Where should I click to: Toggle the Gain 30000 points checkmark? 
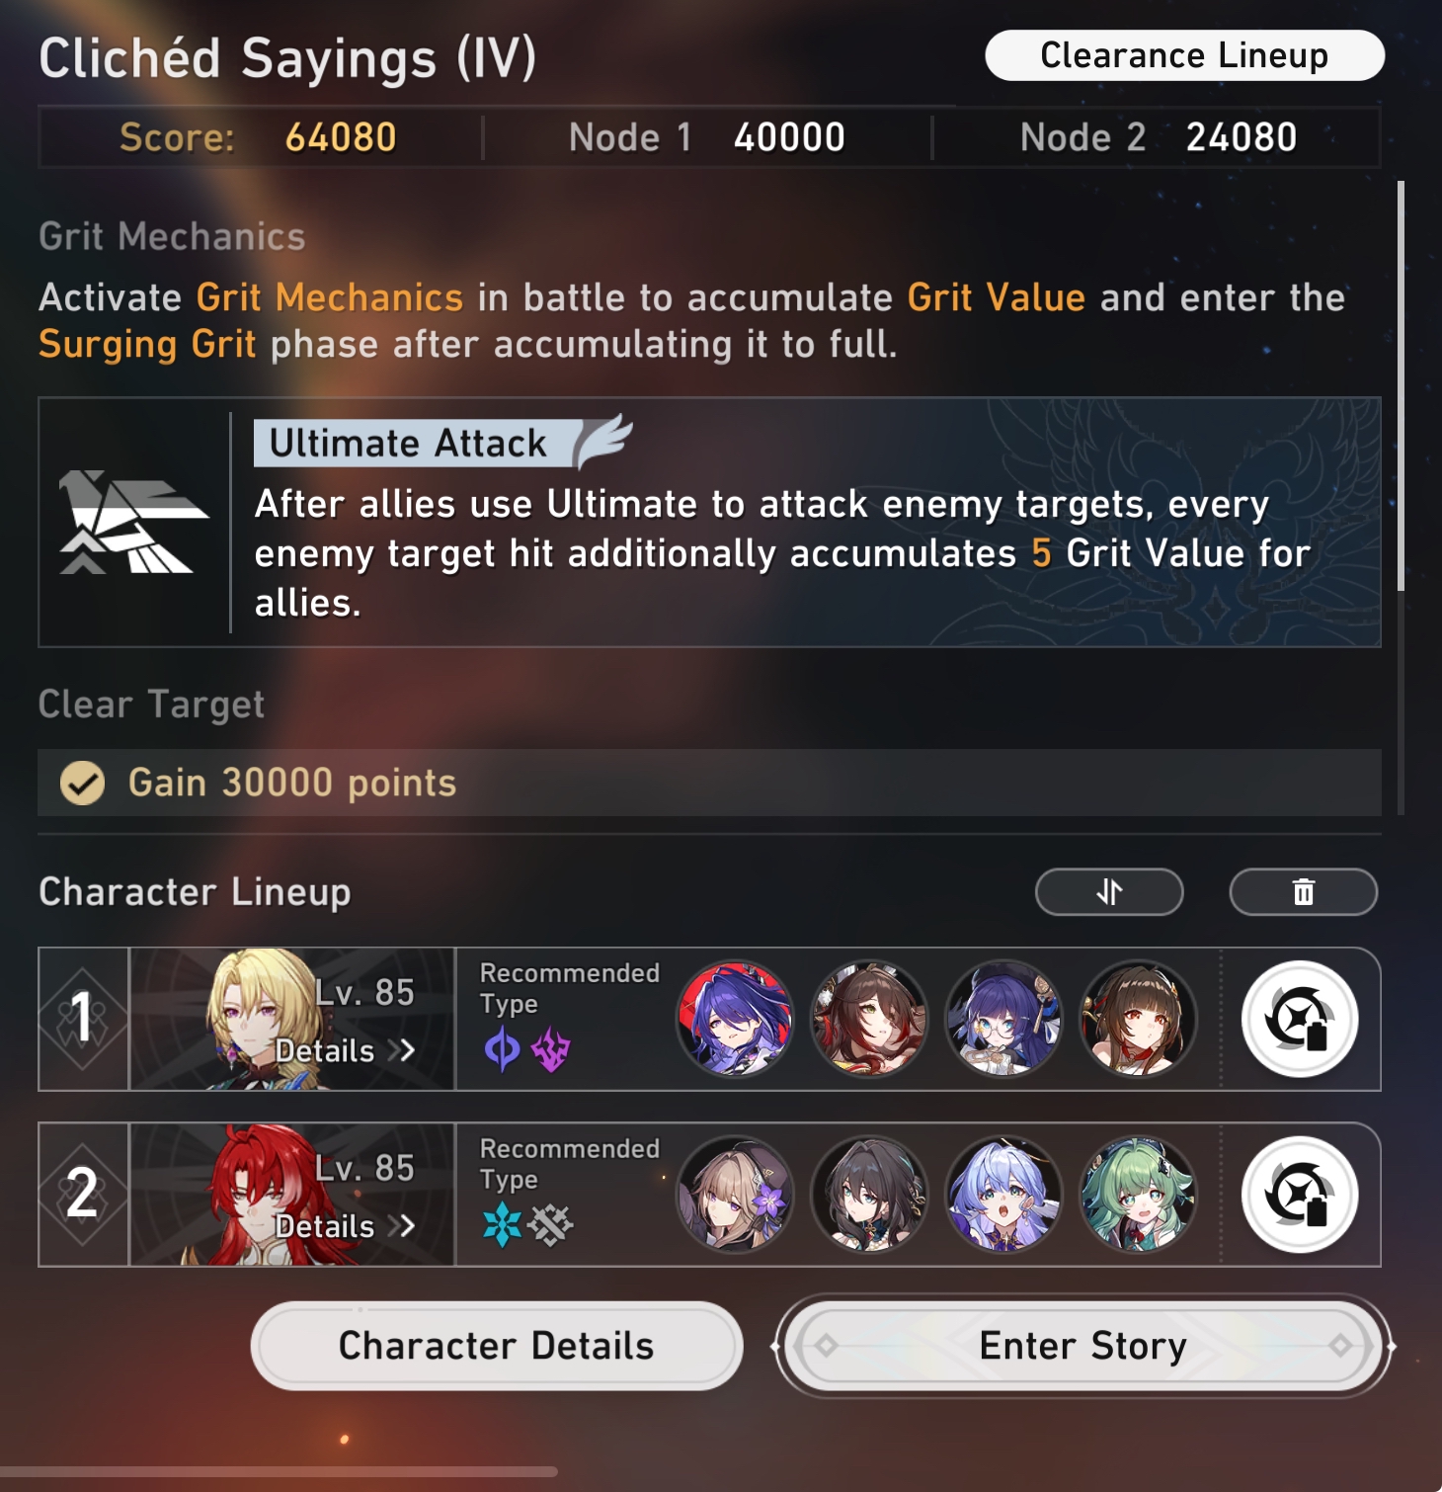point(82,784)
